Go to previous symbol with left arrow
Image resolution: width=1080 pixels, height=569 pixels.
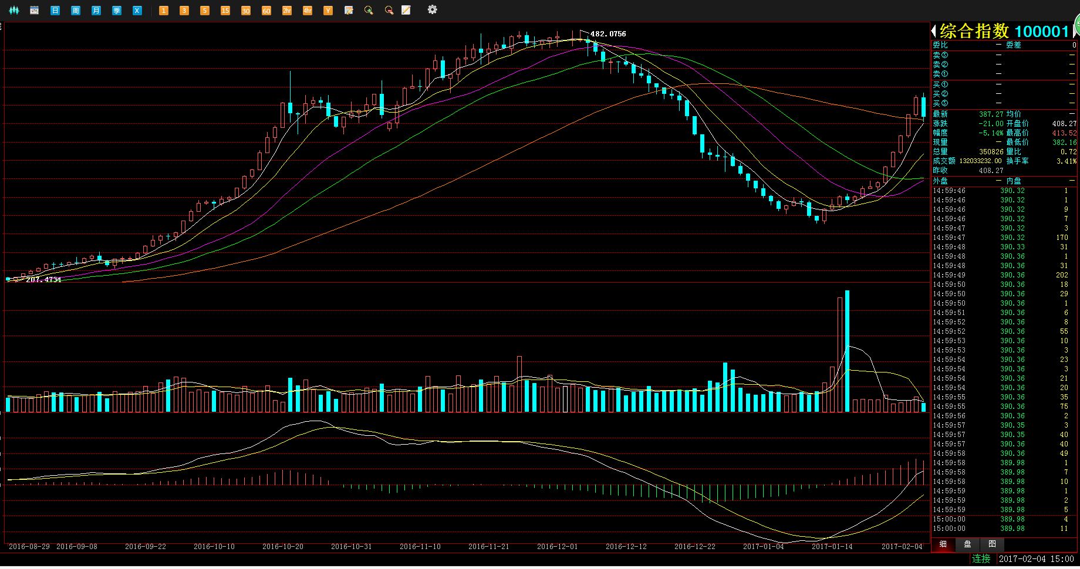tap(934, 31)
